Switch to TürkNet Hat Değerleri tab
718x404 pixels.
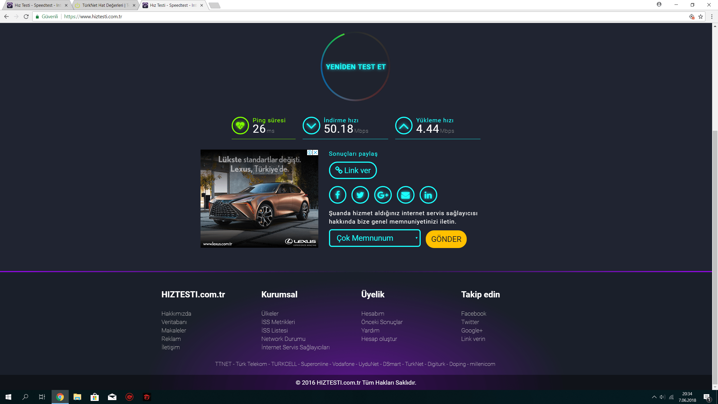coord(104,5)
